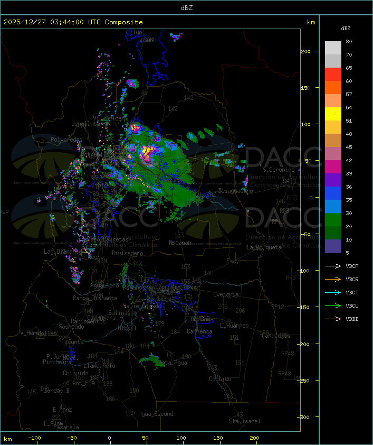Click the VBCR legend label
Screen dimensions: 373x445
click(352, 279)
